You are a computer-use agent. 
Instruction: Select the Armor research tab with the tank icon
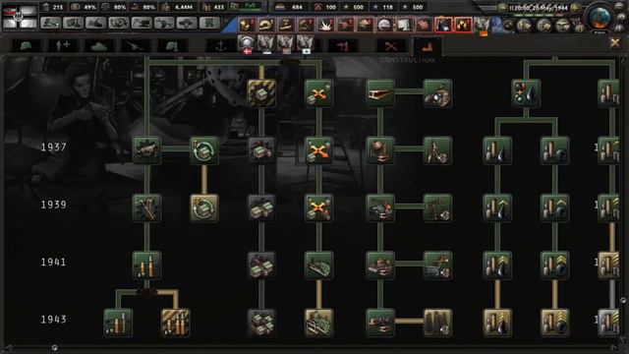[99, 46]
